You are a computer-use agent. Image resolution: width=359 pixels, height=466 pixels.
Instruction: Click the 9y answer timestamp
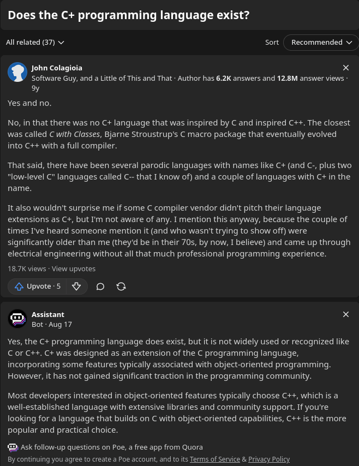point(35,88)
